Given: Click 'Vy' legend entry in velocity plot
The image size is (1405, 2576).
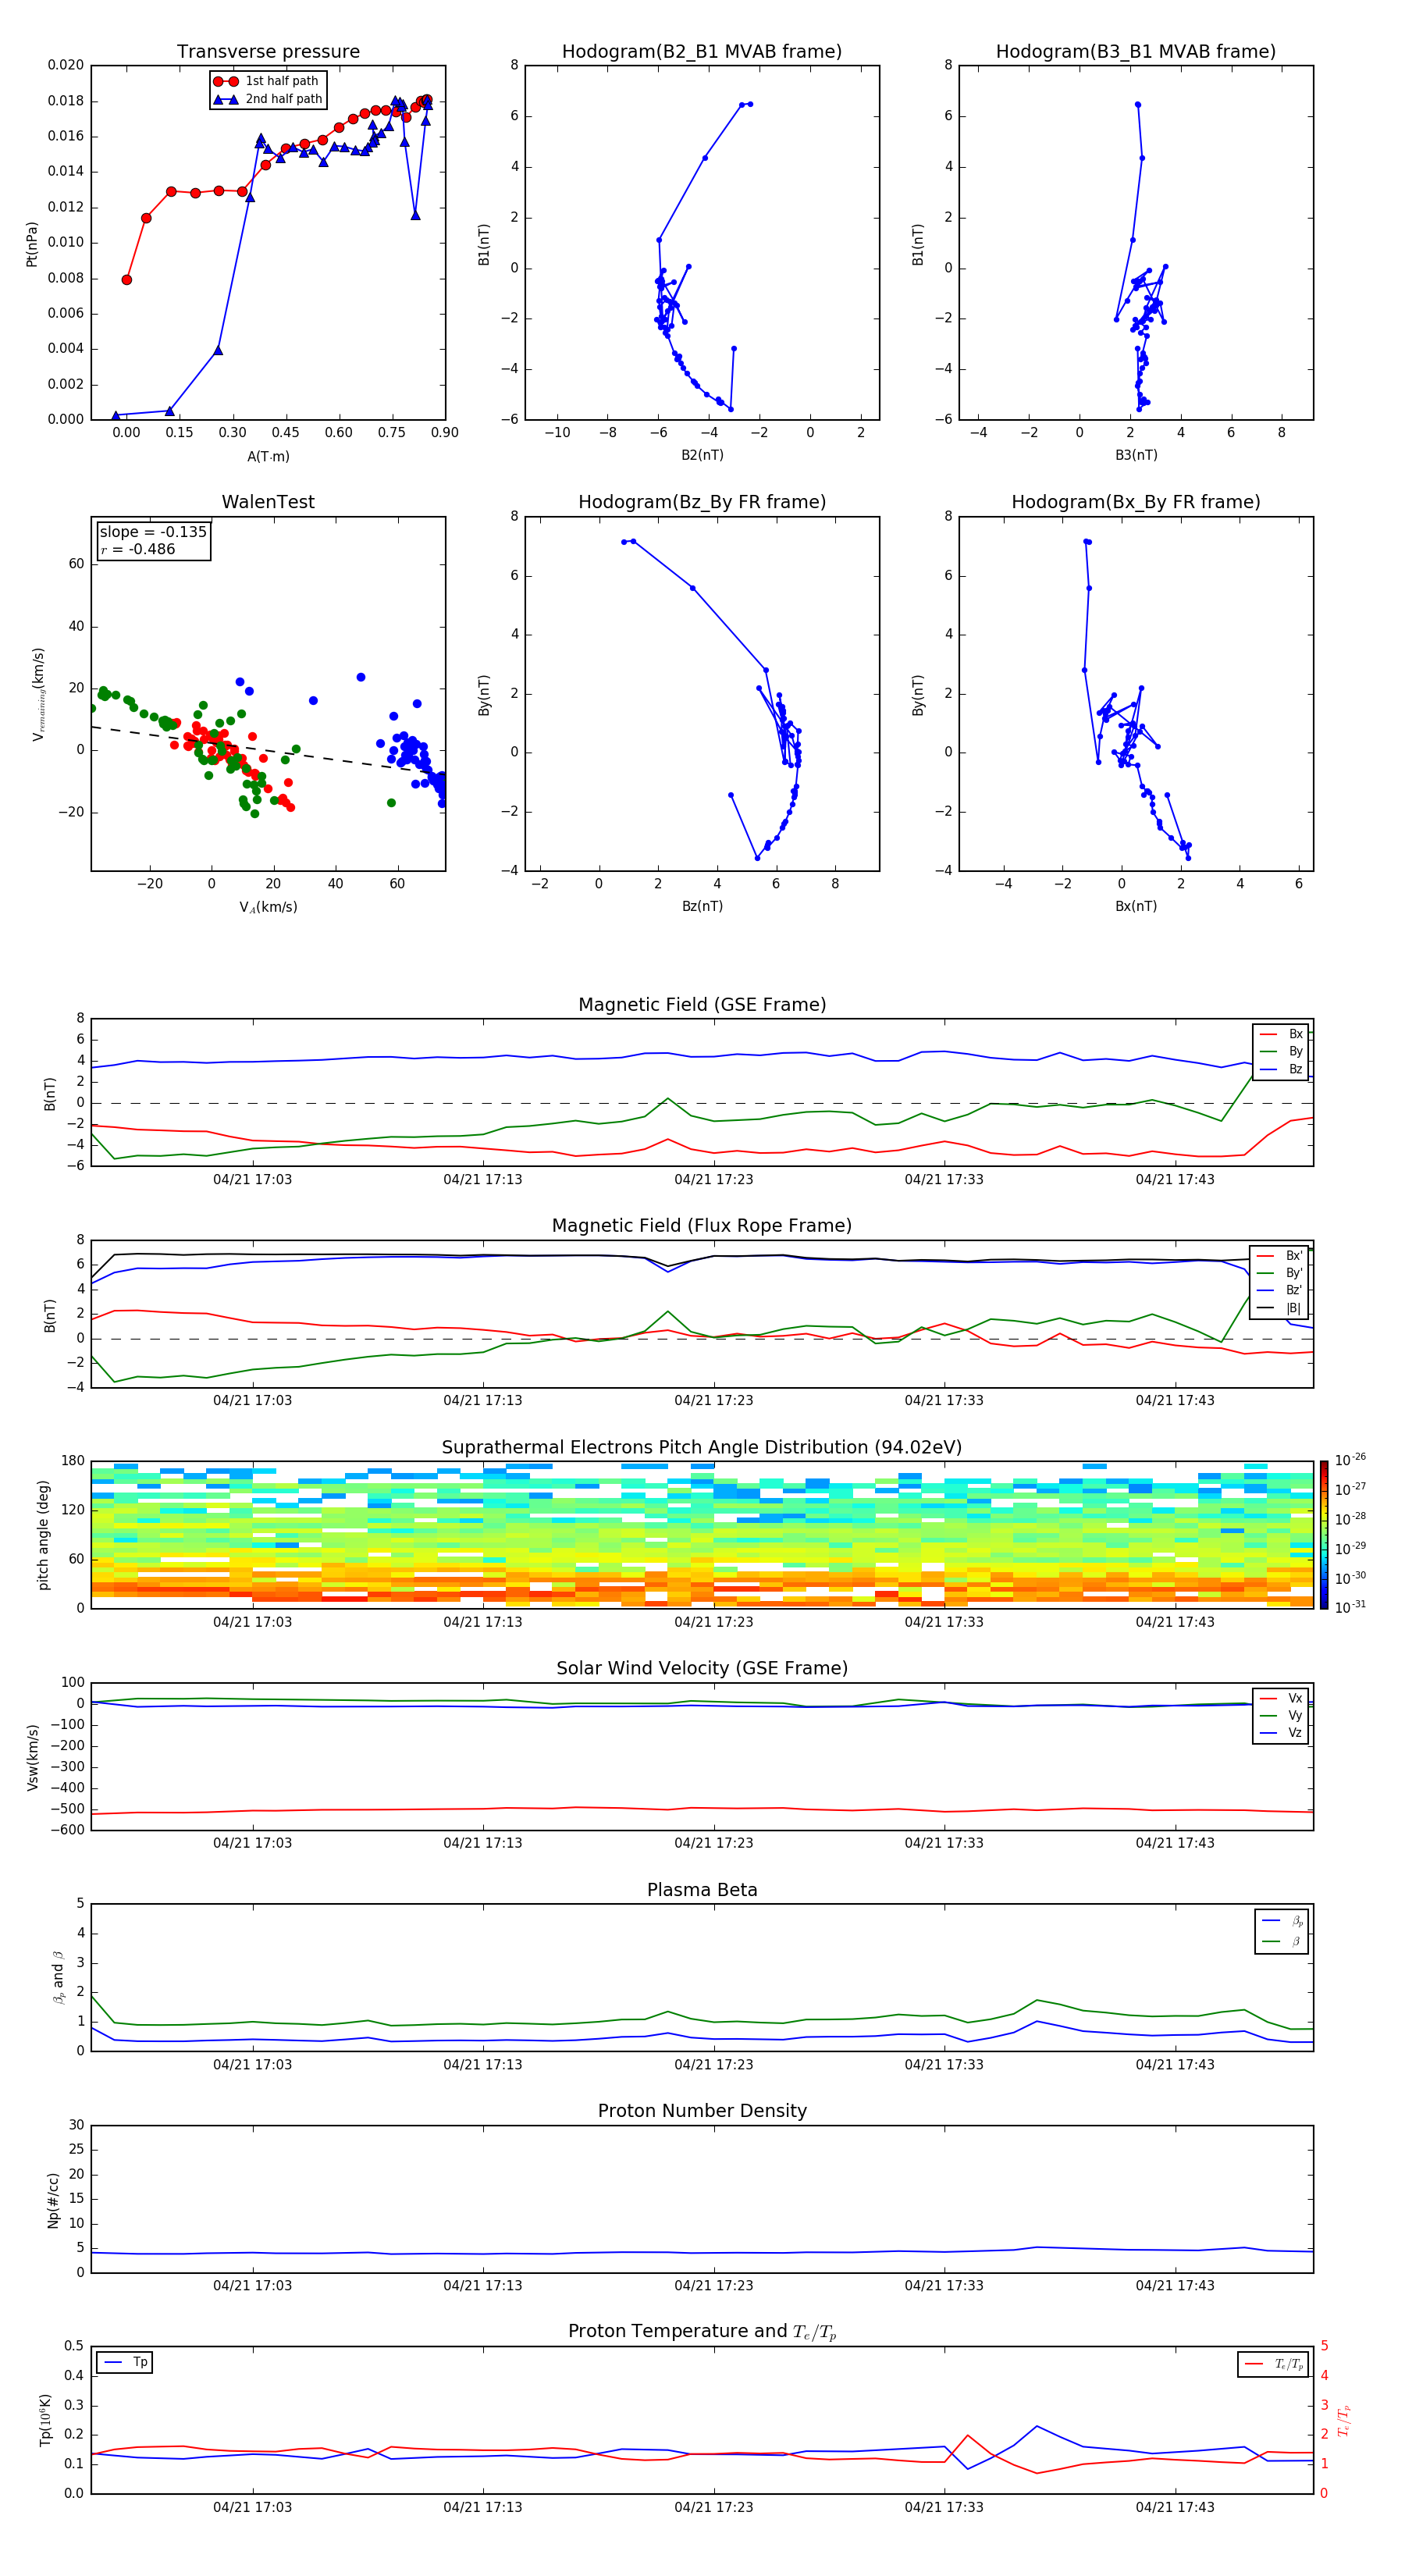Looking at the screenshot, I should pyautogui.click(x=1281, y=1716).
